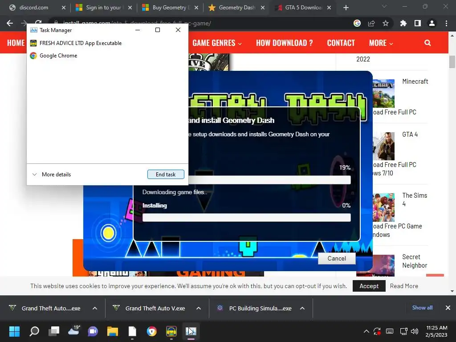Expand options for Grand Theft Auto....exe download
This screenshot has height=342, width=456.
click(95, 308)
